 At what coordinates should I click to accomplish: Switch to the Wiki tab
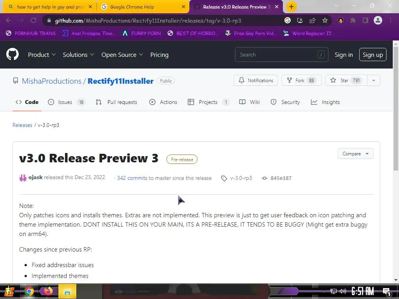(249, 102)
